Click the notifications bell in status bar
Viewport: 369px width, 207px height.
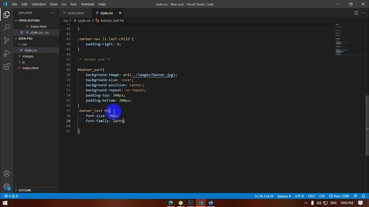[363, 196]
